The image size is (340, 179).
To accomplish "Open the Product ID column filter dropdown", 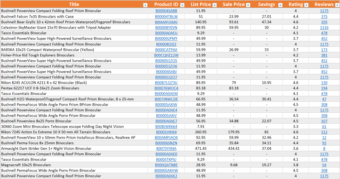I will [x=182, y=5].
